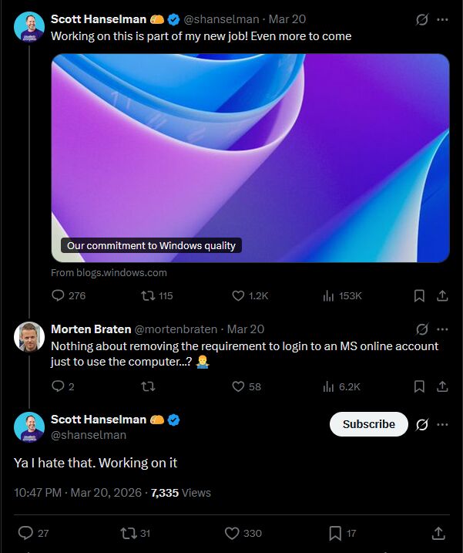Repost Morten Braten's tweet
This screenshot has height=553, width=463.
pyautogui.click(x=148, y=386)
